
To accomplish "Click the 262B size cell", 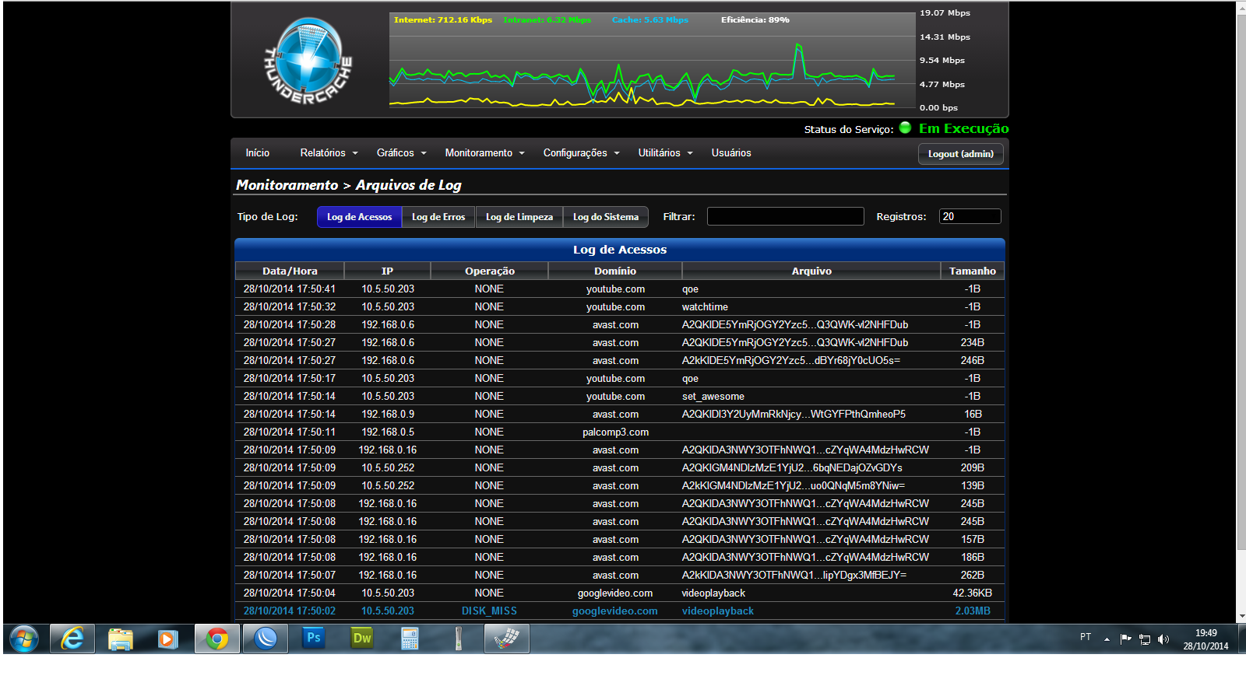I will click(973, 576).
